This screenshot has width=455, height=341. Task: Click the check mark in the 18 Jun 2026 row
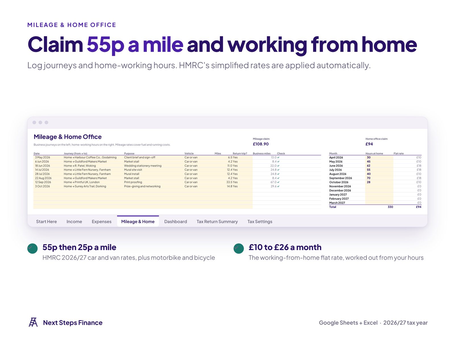point(278,166)
